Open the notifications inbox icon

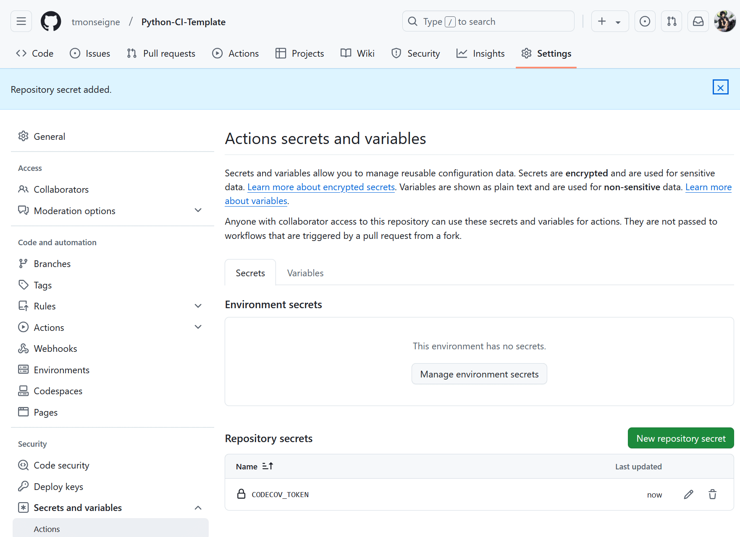(x=698, y=21)
